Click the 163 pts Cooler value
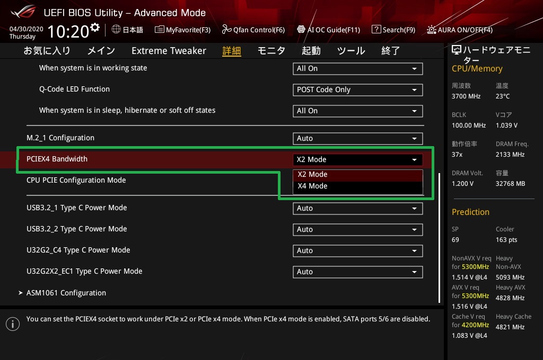 [x=506, y=240]
